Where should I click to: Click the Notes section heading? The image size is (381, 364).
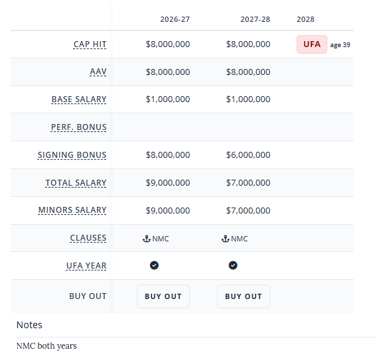29,325
